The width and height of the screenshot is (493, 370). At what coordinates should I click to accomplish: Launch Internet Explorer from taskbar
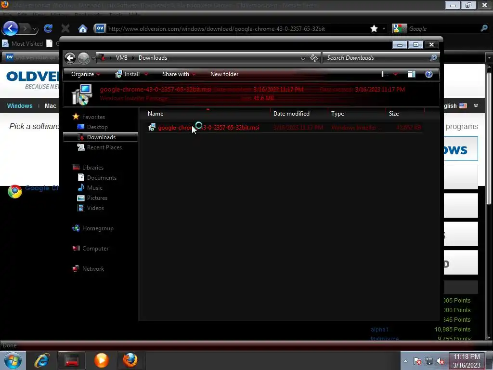click(42, 360)
